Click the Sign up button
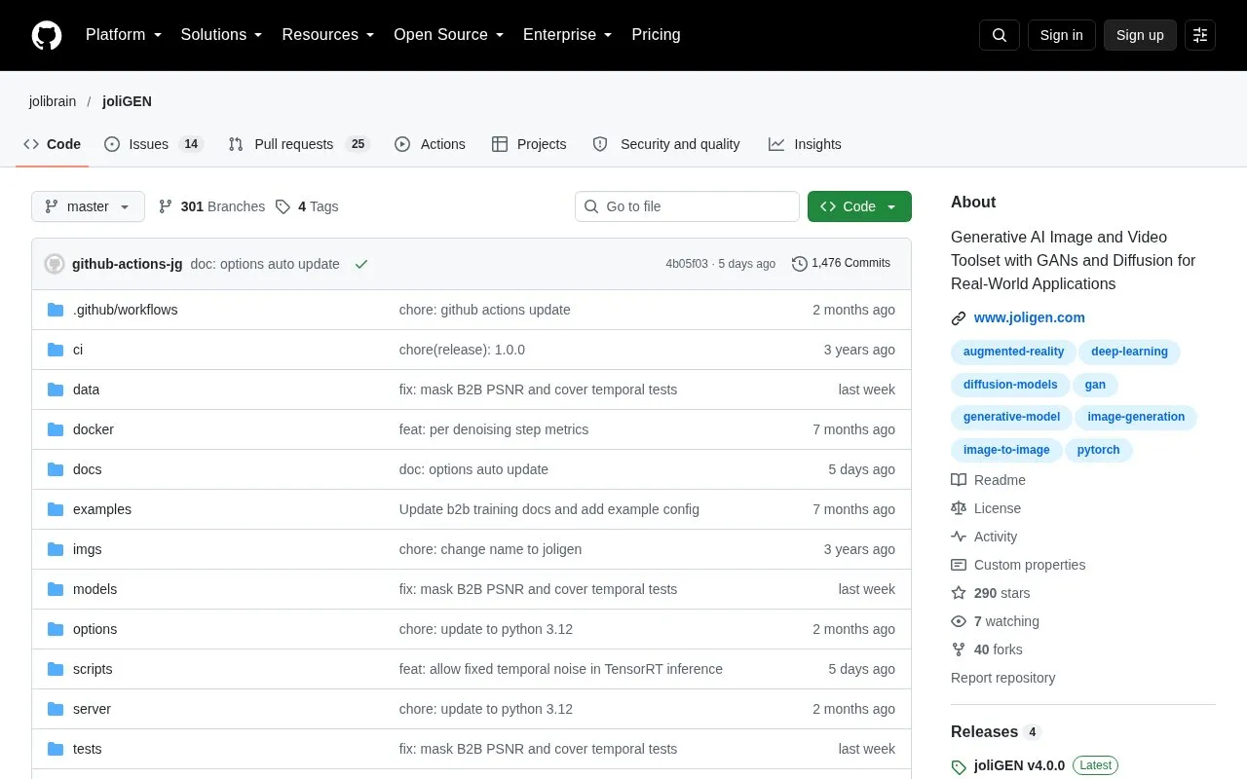Image resolution: width=1247 pixels, height=779 pixels. coord(1140,35)
